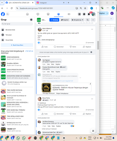Join the Kondisi Surabaya sekitar nya chat

pyautogui.click(x=17, y=83)
